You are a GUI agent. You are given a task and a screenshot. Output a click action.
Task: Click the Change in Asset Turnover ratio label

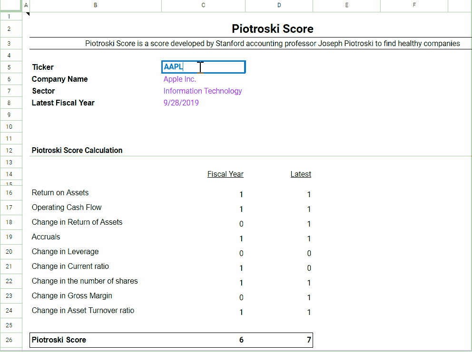tap(83, 311)
